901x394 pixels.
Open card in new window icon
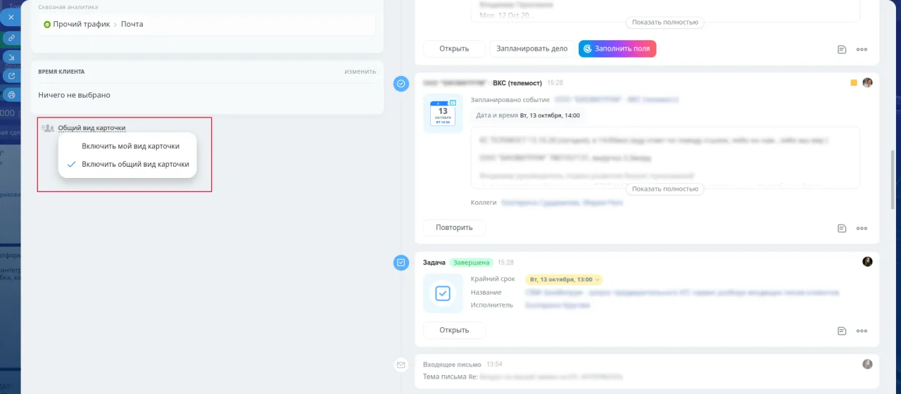pos(11,75)
